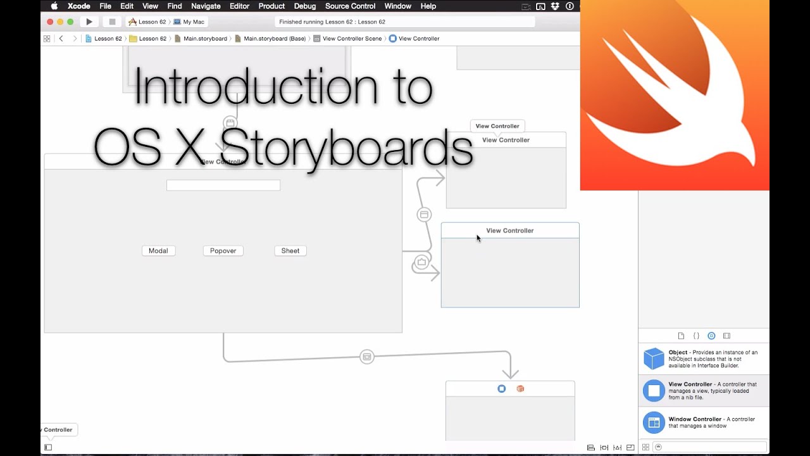Click the Popover button on the canvas
The width and height of the screenshot is (810, 456).
click(x=223, y=251)
